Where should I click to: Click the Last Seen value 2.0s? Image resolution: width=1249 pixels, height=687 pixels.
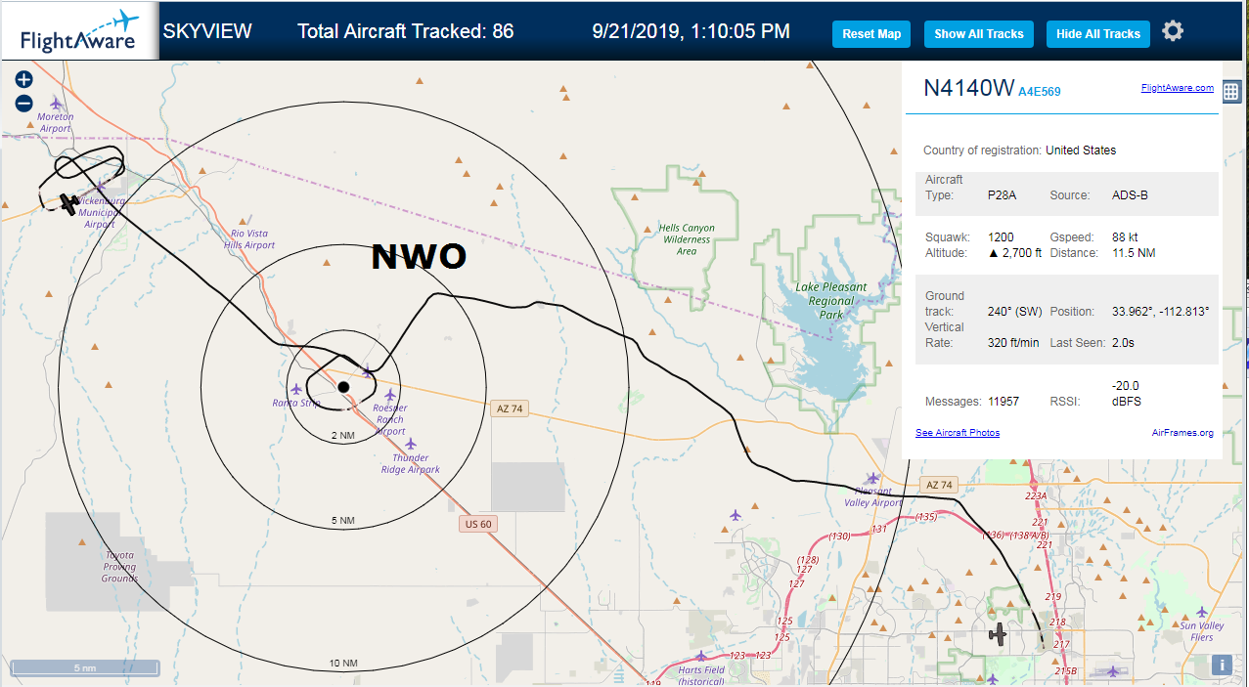pyautogui.click(x=1124, y=343)
